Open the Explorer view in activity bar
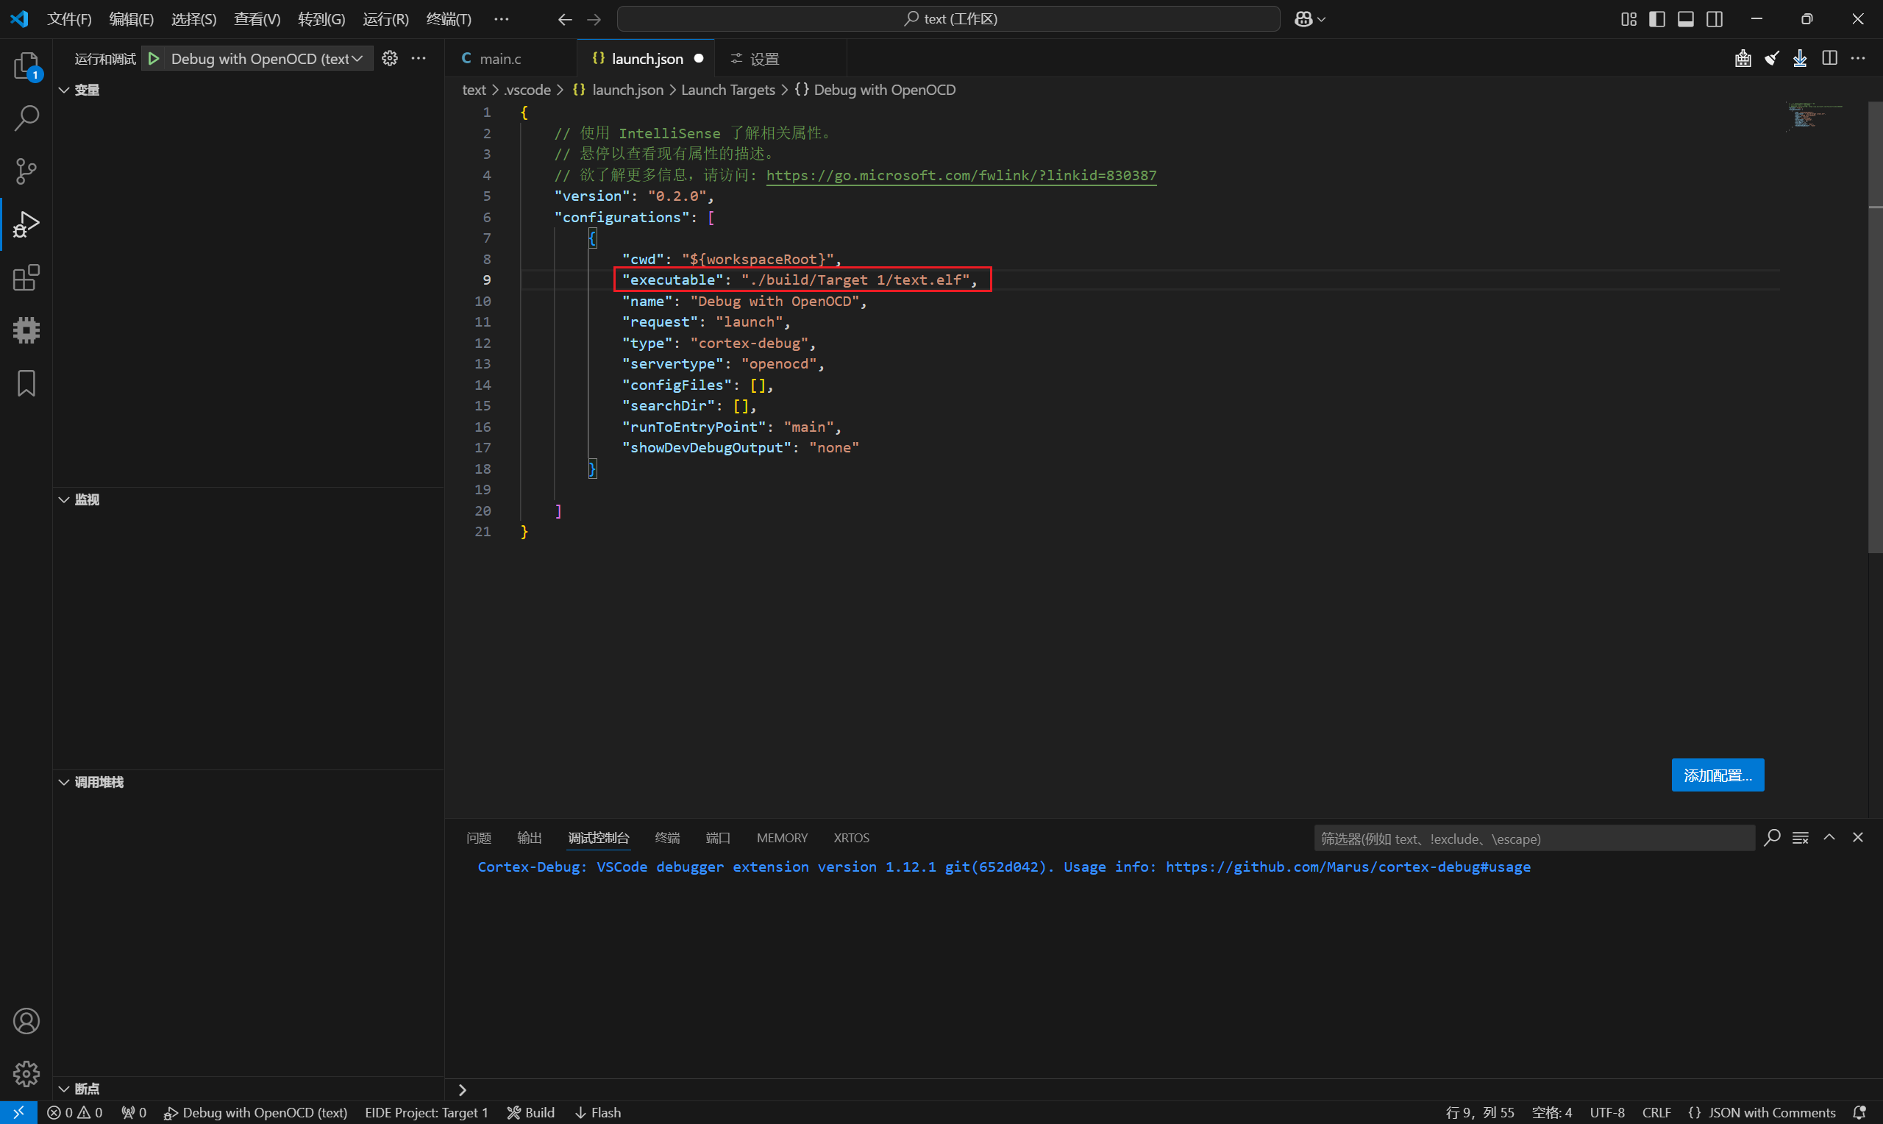The image size is (1883, 1124). 26,66
